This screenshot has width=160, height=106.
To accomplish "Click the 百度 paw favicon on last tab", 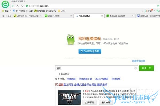I will click(138, 16).
